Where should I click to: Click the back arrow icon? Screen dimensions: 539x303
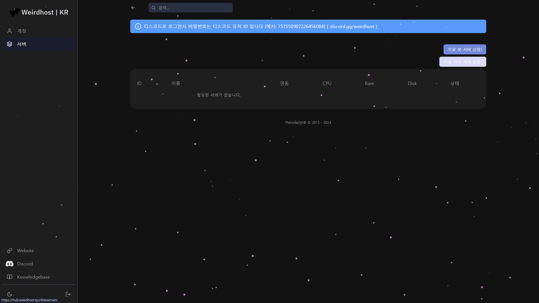point(133,8)
